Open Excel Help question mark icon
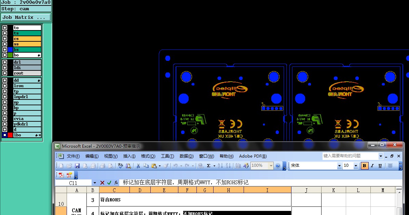 point(278,166)
